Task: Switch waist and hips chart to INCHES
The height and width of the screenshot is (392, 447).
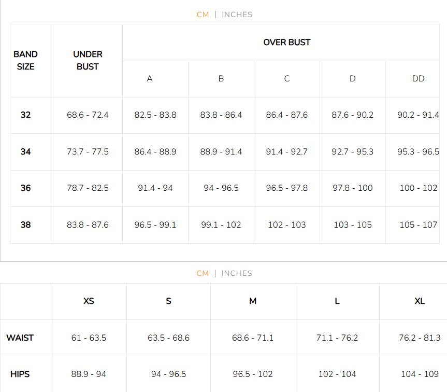Action: click(x=237, y=273)
